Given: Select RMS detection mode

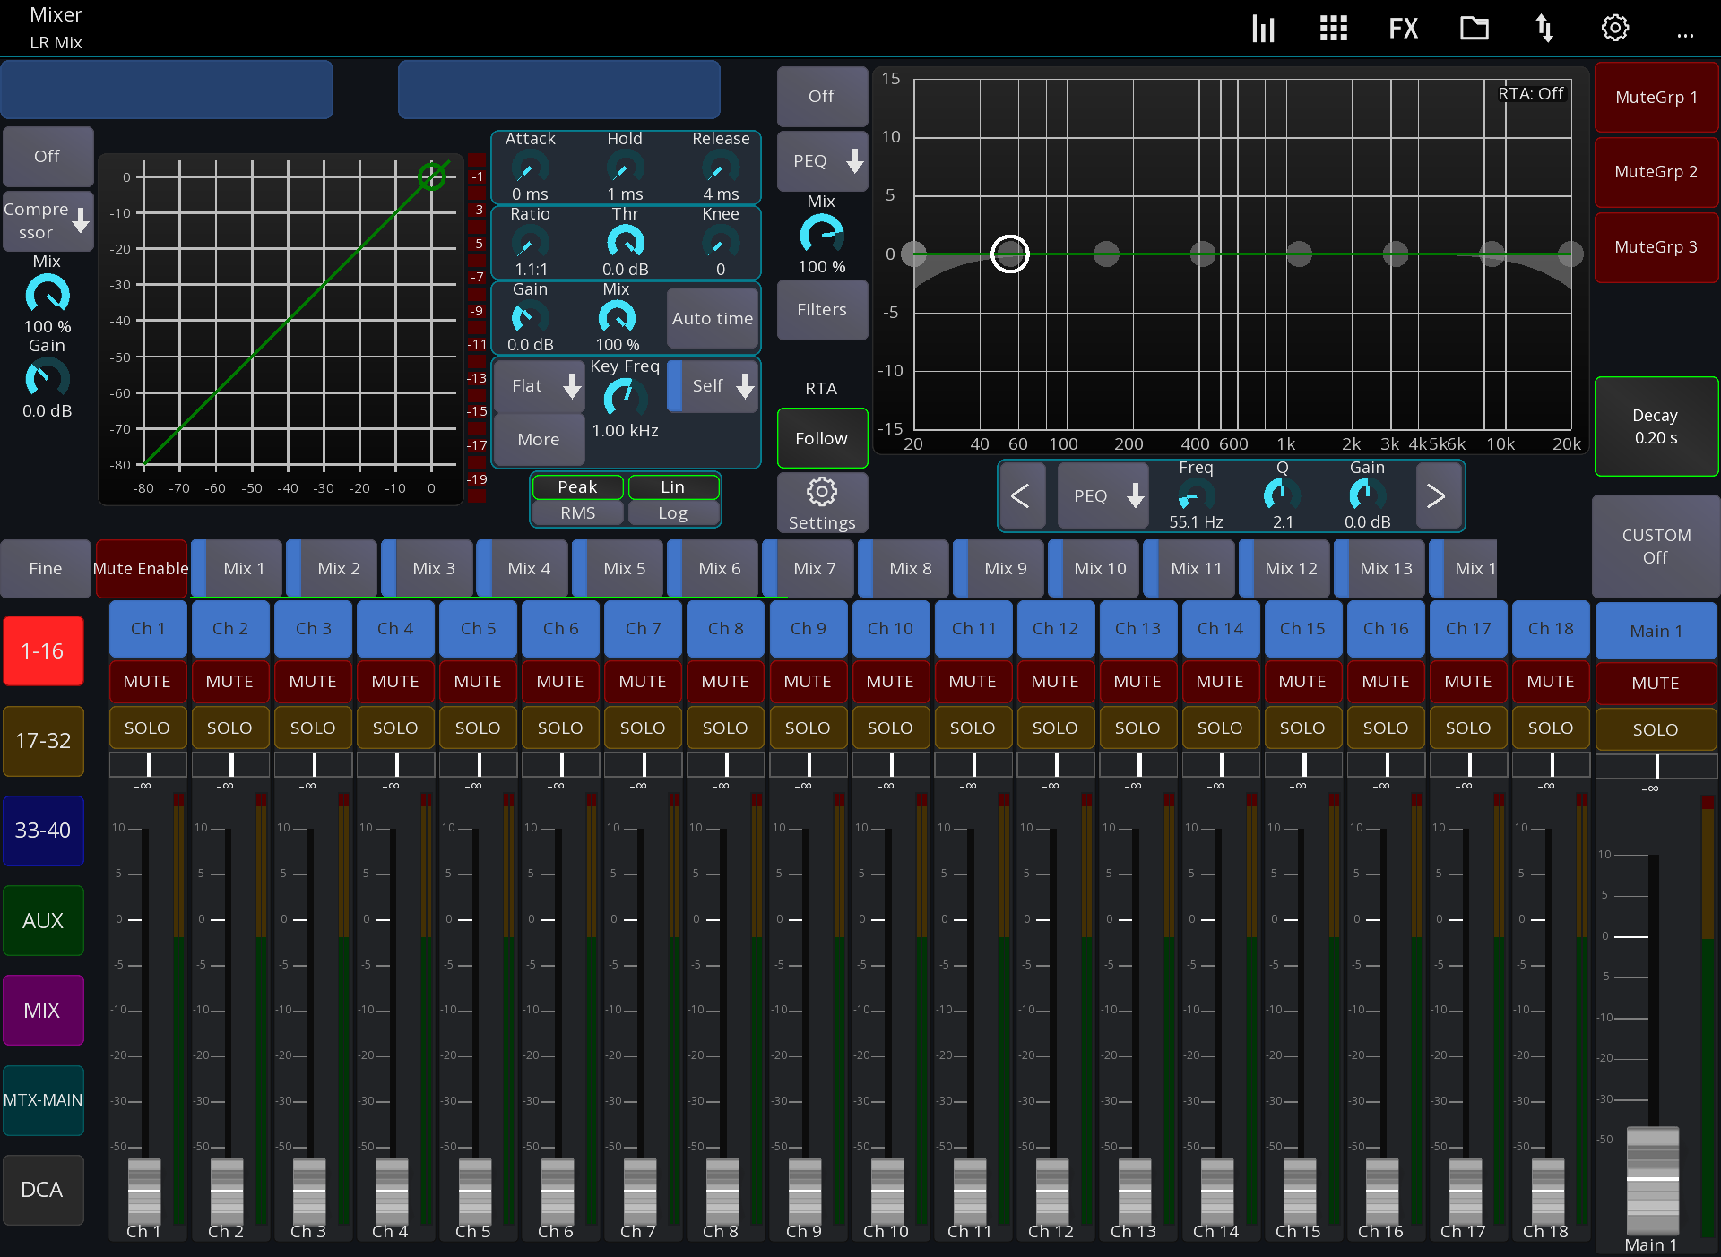Looking at the screenshot, I should [x=578, y=513].
